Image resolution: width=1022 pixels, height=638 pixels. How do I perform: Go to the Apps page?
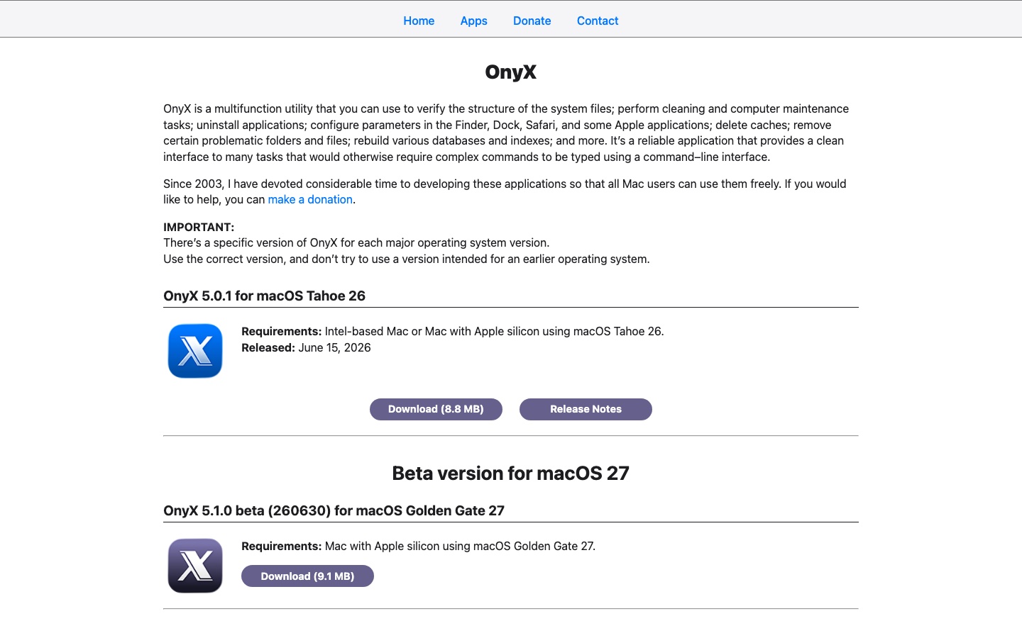click(473, 21)
